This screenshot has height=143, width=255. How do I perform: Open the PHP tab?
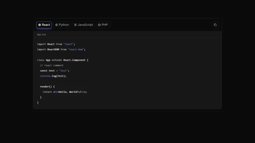tap(103, 25)
